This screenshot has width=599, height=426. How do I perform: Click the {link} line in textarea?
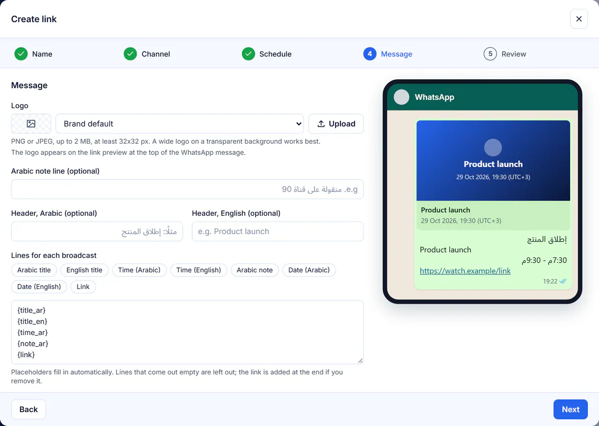pyautogui.click(x=26, y=354)
